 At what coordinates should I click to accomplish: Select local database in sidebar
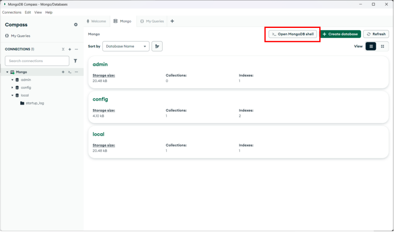[x=25, y=96]
